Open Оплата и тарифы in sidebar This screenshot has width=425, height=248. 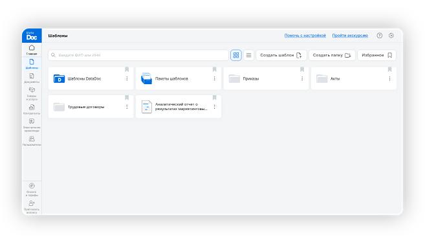(32, 189)
